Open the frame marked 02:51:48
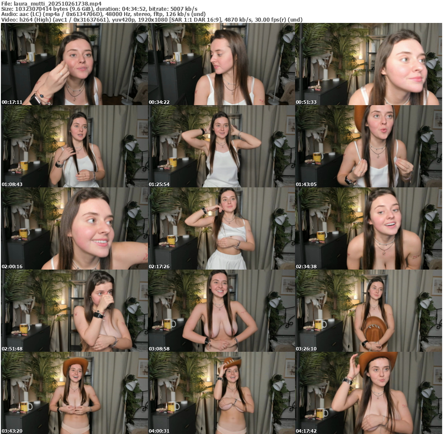The image size is (443, 434). (74, 311)
